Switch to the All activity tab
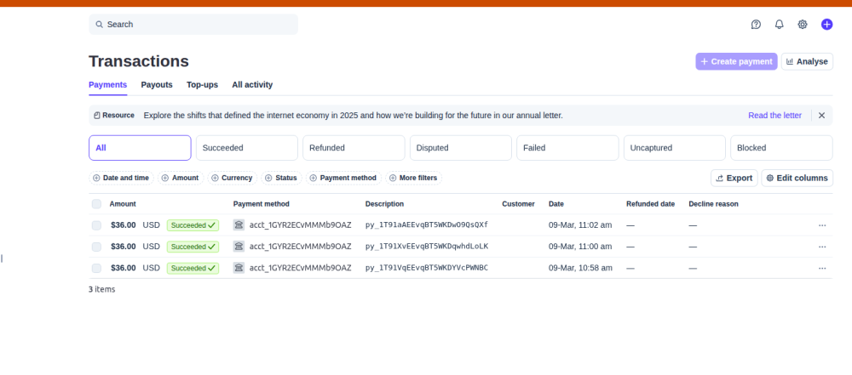852x375 pixels. (x=252, y=85)
